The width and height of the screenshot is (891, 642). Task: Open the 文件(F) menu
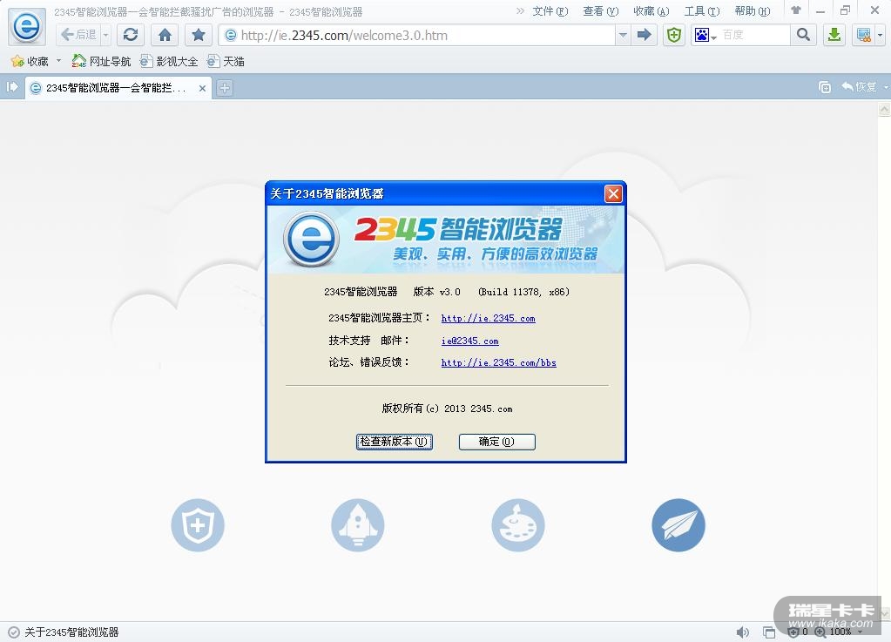pyautogui.click(x=550, y=11)
